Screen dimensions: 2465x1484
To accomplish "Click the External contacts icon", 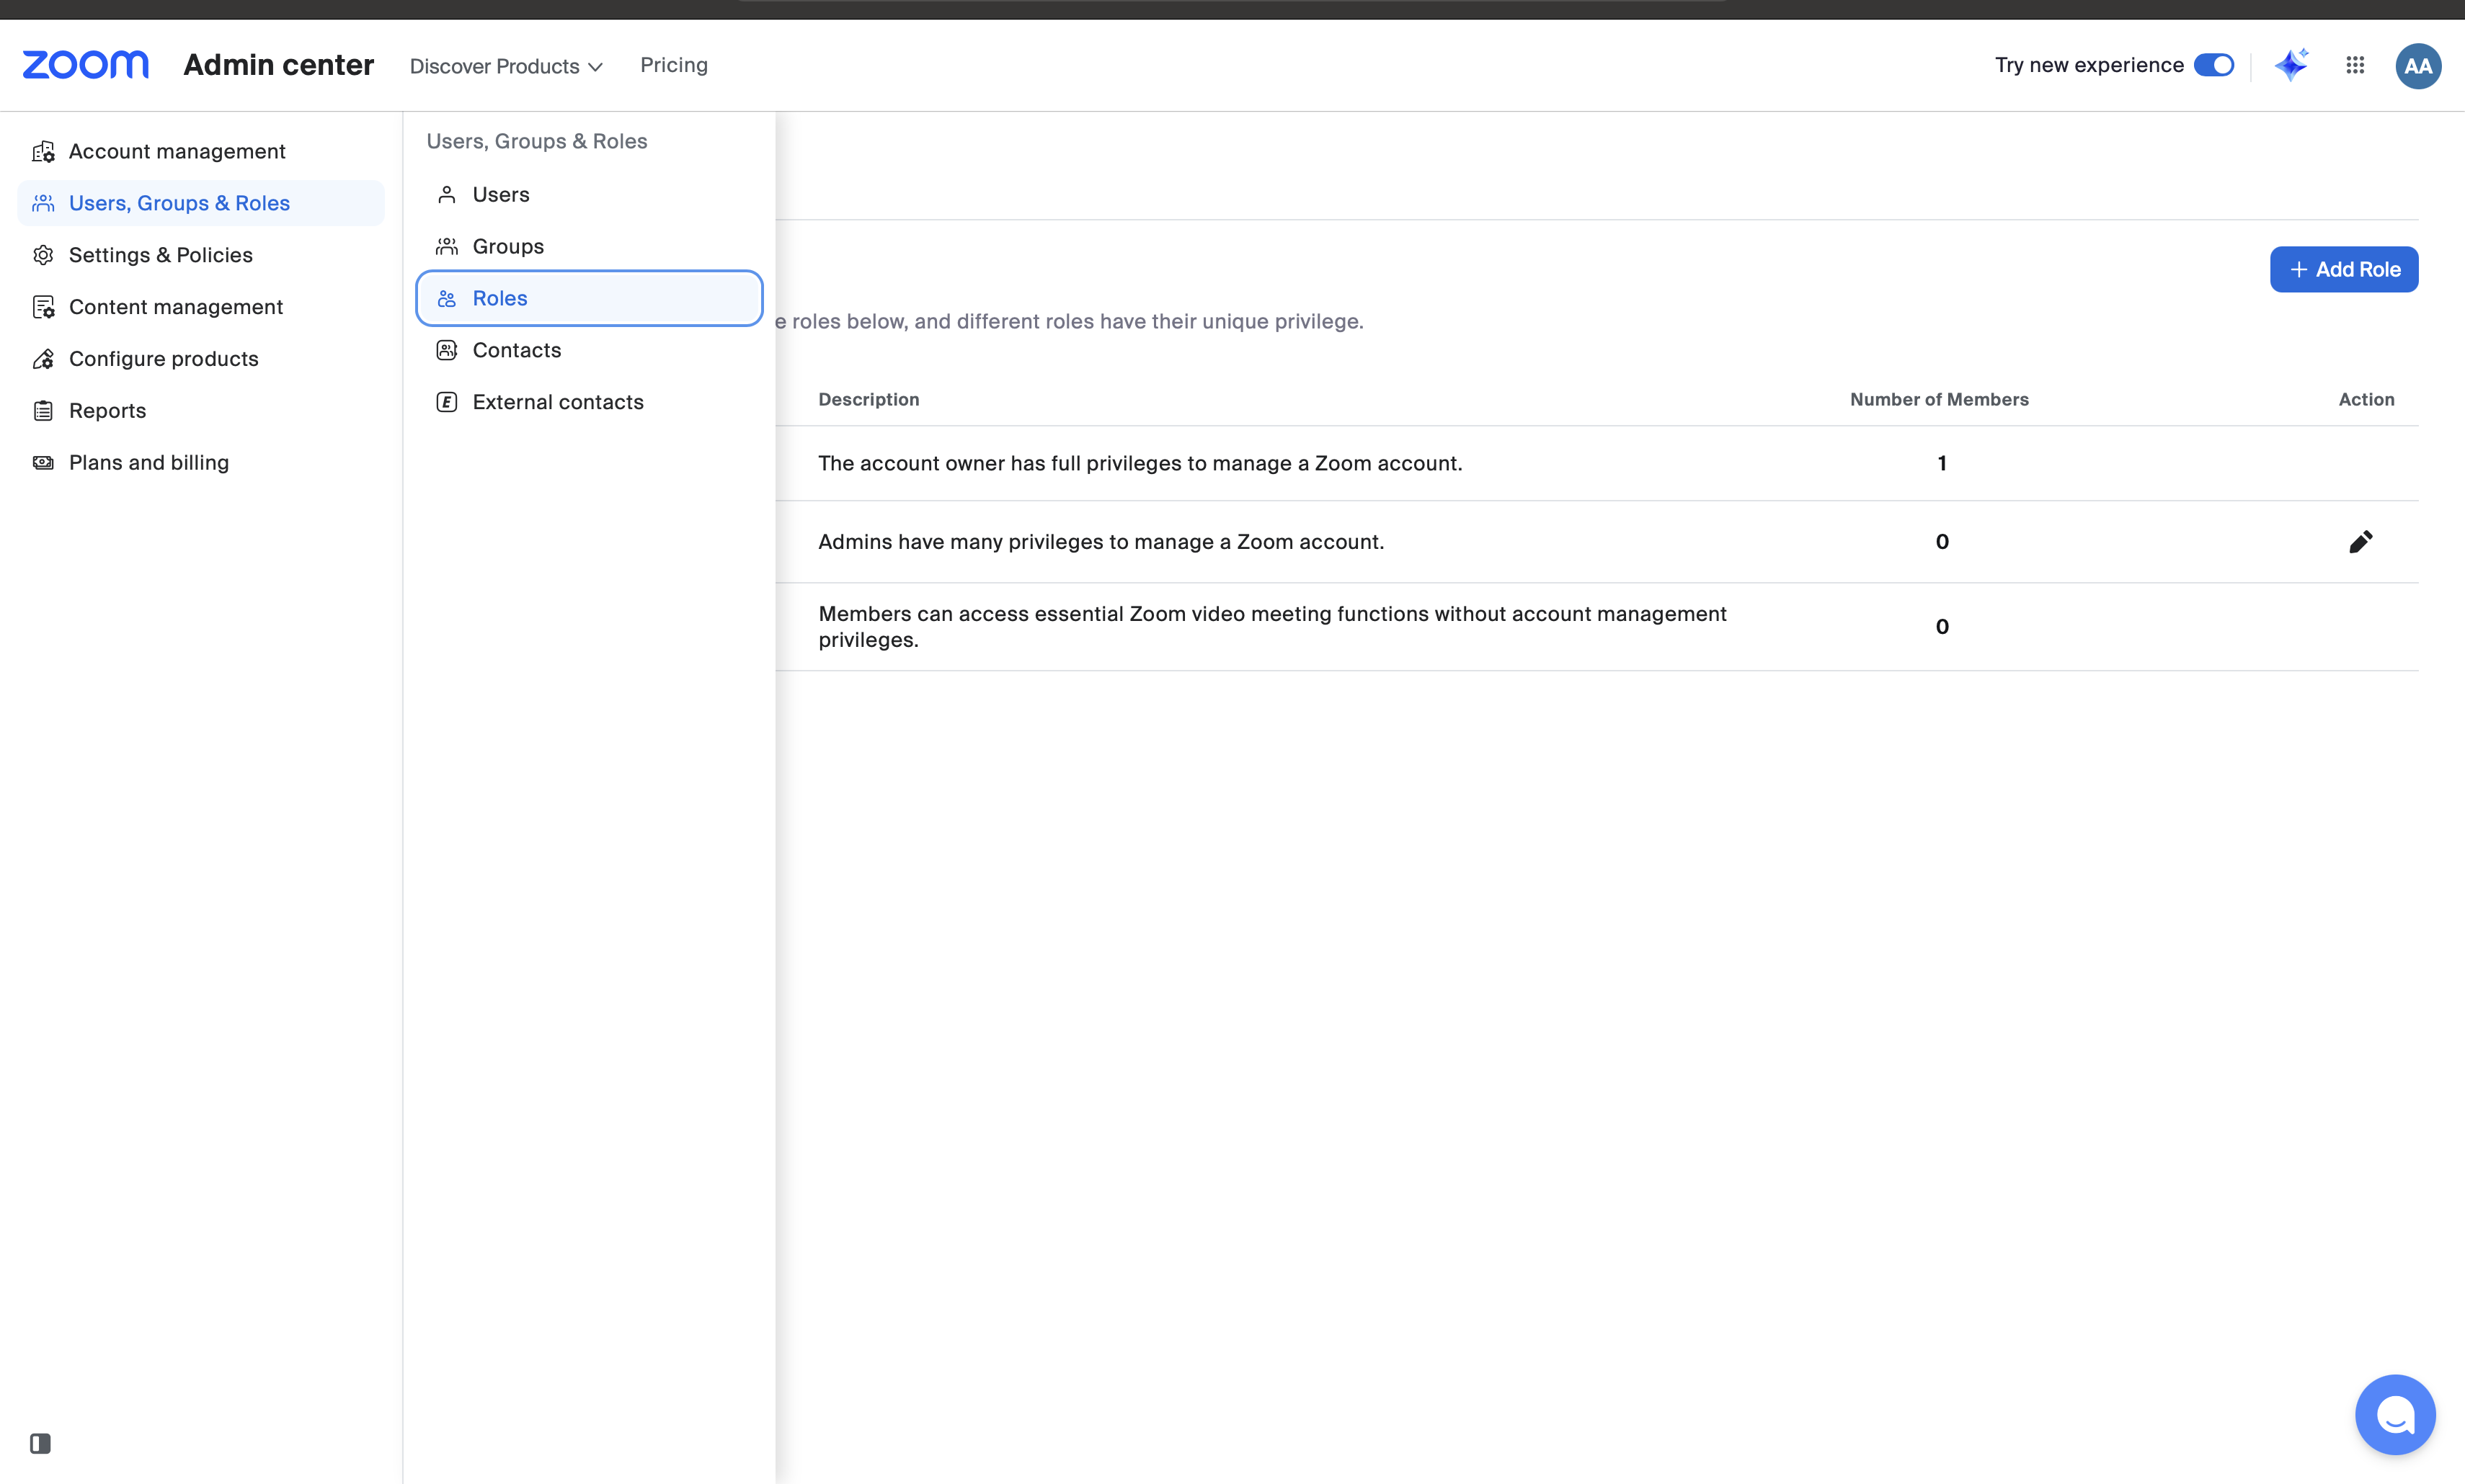I will tap(446, 402).
